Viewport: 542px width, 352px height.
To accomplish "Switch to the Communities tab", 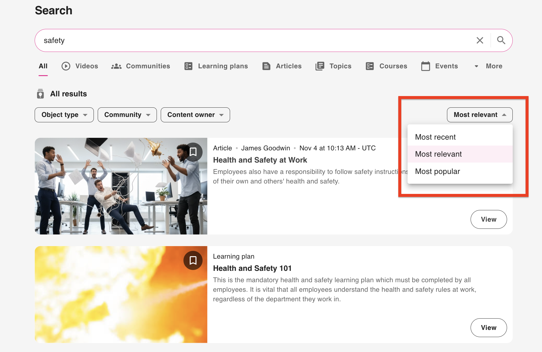I will (141, 66).
